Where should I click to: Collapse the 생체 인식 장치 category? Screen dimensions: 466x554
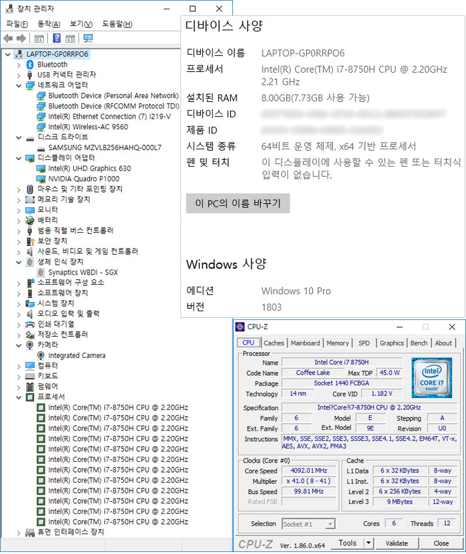(x=19, y=262)
